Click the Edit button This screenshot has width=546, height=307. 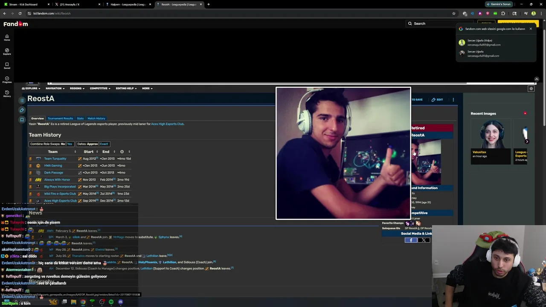437,100
